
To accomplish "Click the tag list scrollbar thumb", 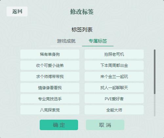I will click(x=154, y=72).
